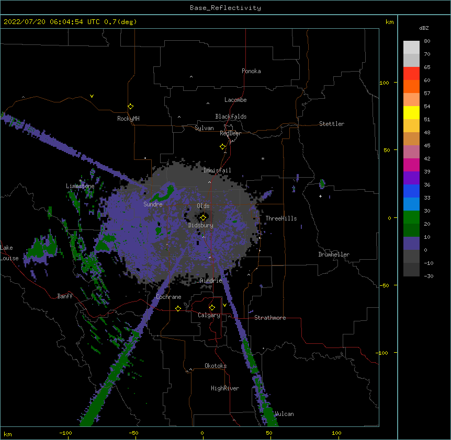Click the HighRiver label
451x440 pixels.
click(x=225, y=388)
